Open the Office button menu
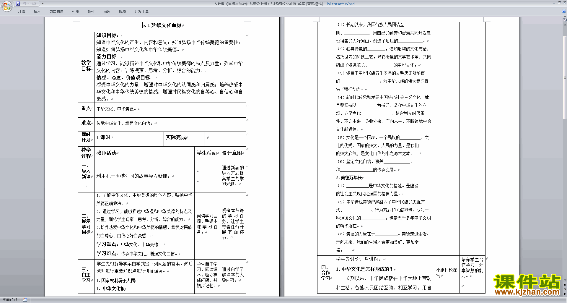Screen dimensions: 567x303 coord(6,6)
